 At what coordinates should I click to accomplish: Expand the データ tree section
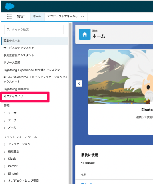(5, 120)
